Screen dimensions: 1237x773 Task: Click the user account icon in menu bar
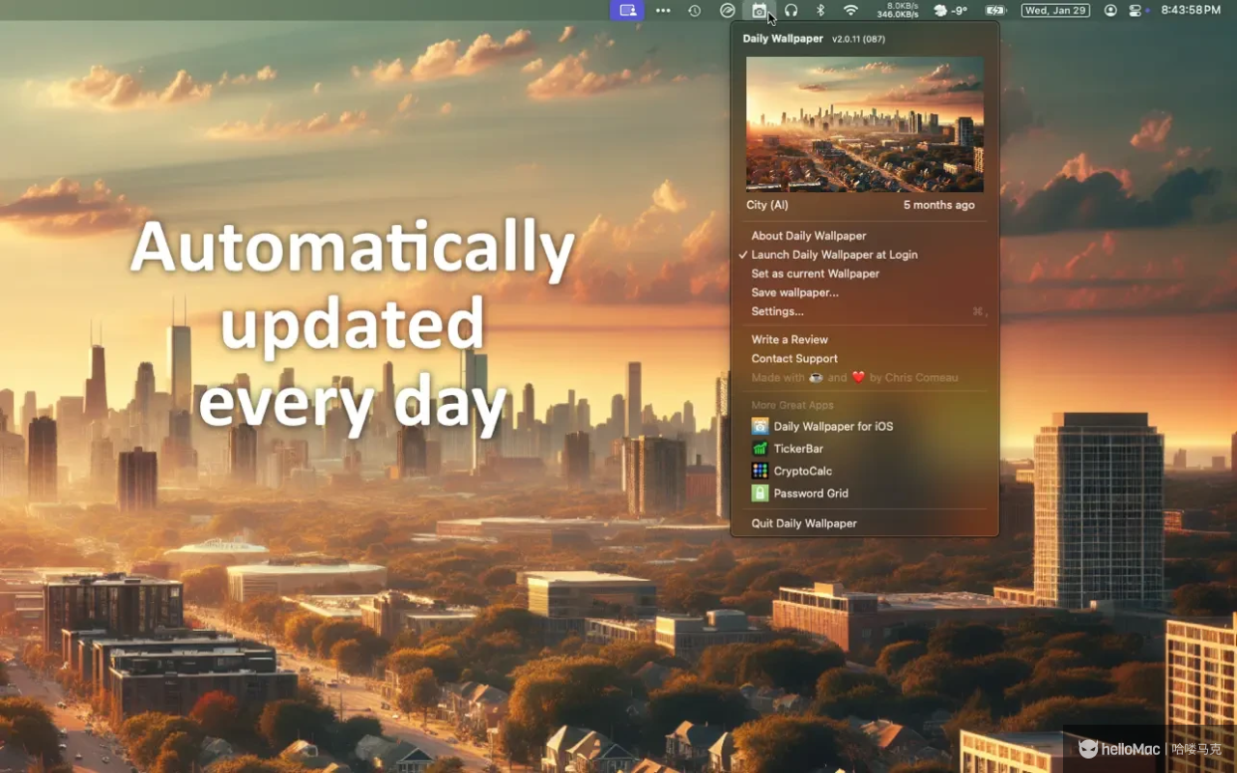pyautogui.click(x=1110, y=11)
